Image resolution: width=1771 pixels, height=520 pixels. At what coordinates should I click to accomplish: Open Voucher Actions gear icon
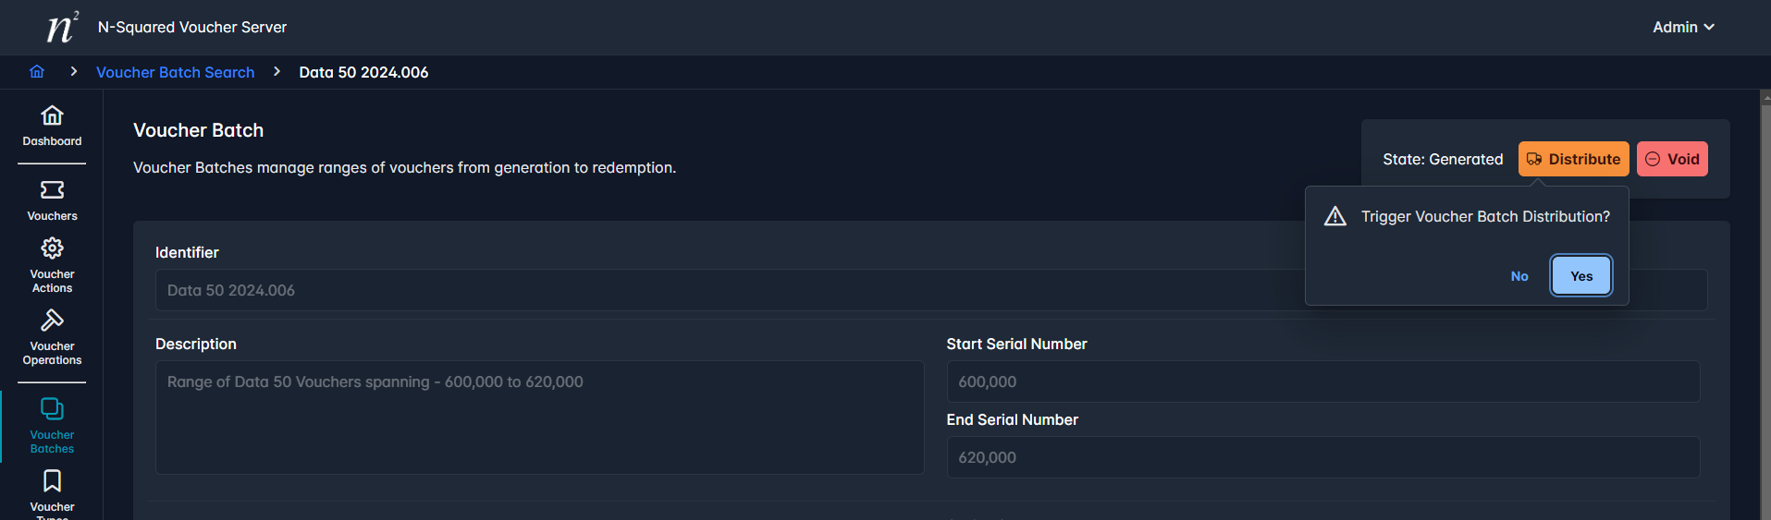tap(52, 248)
